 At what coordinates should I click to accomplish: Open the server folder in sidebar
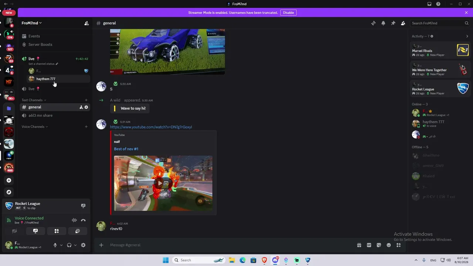pyautogui.click(x=9, y=108)
